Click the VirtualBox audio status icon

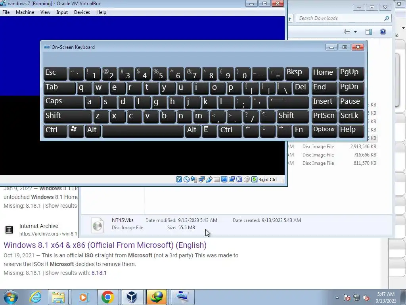(194, 180)
